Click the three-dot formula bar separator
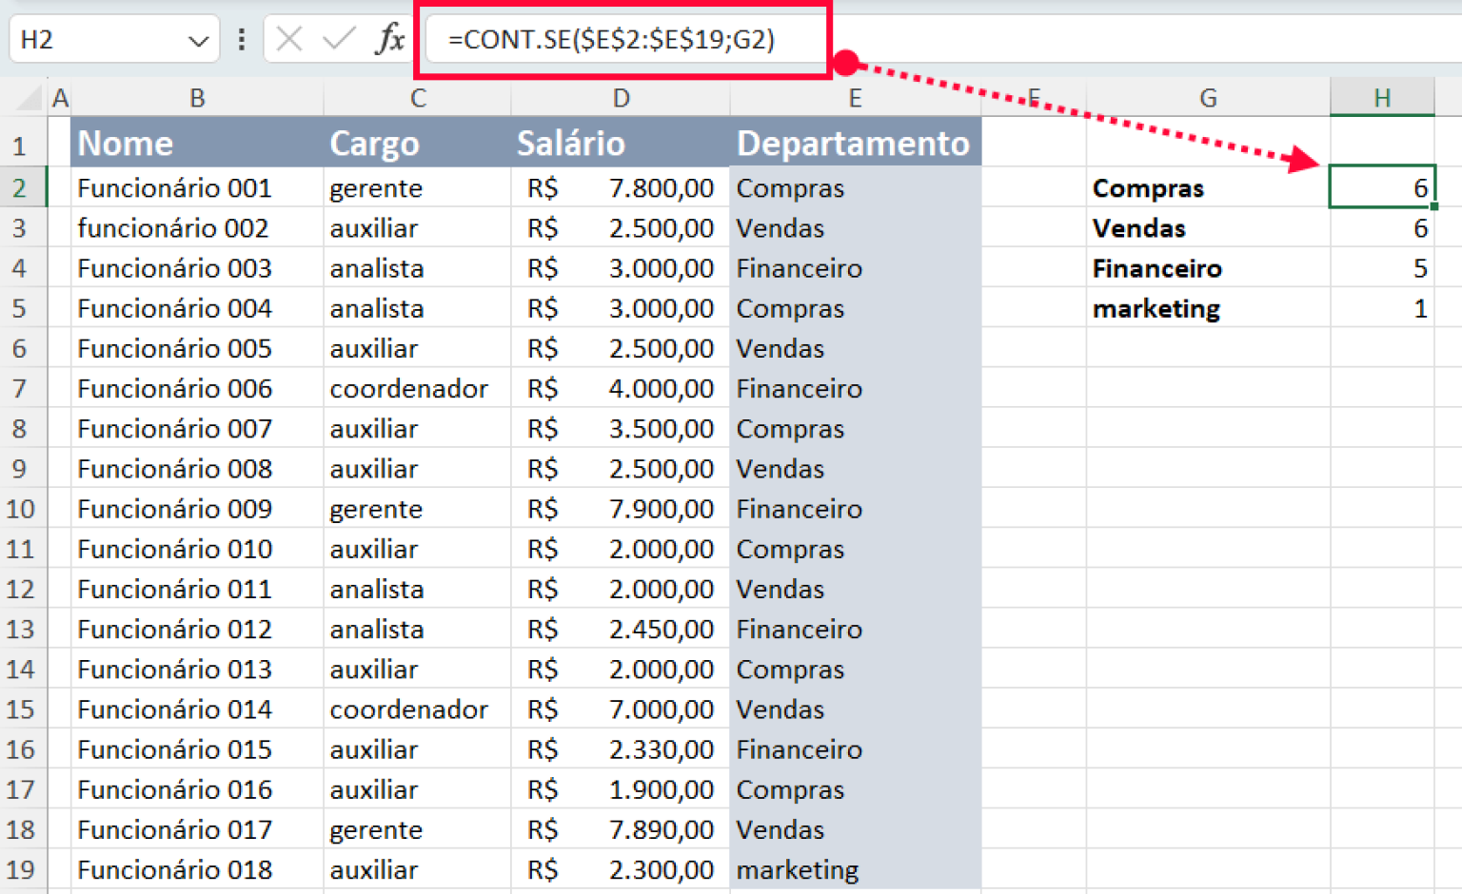Image resolution: width=1462 pixels, height=894 pixels. (241, 39)
